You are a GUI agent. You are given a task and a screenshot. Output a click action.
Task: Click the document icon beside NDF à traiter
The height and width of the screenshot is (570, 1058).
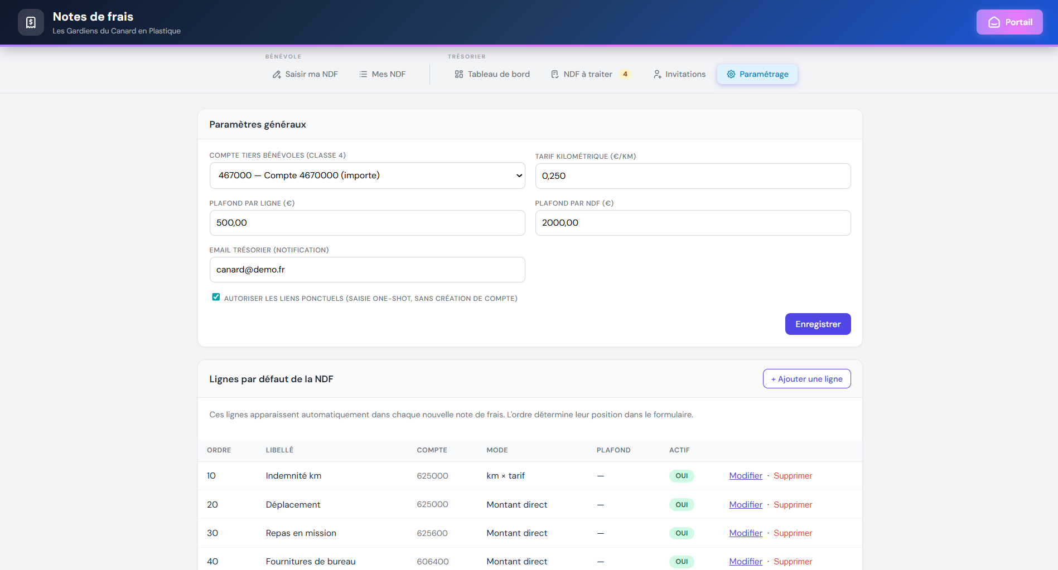pyautogui.click(x=555, y=74)
